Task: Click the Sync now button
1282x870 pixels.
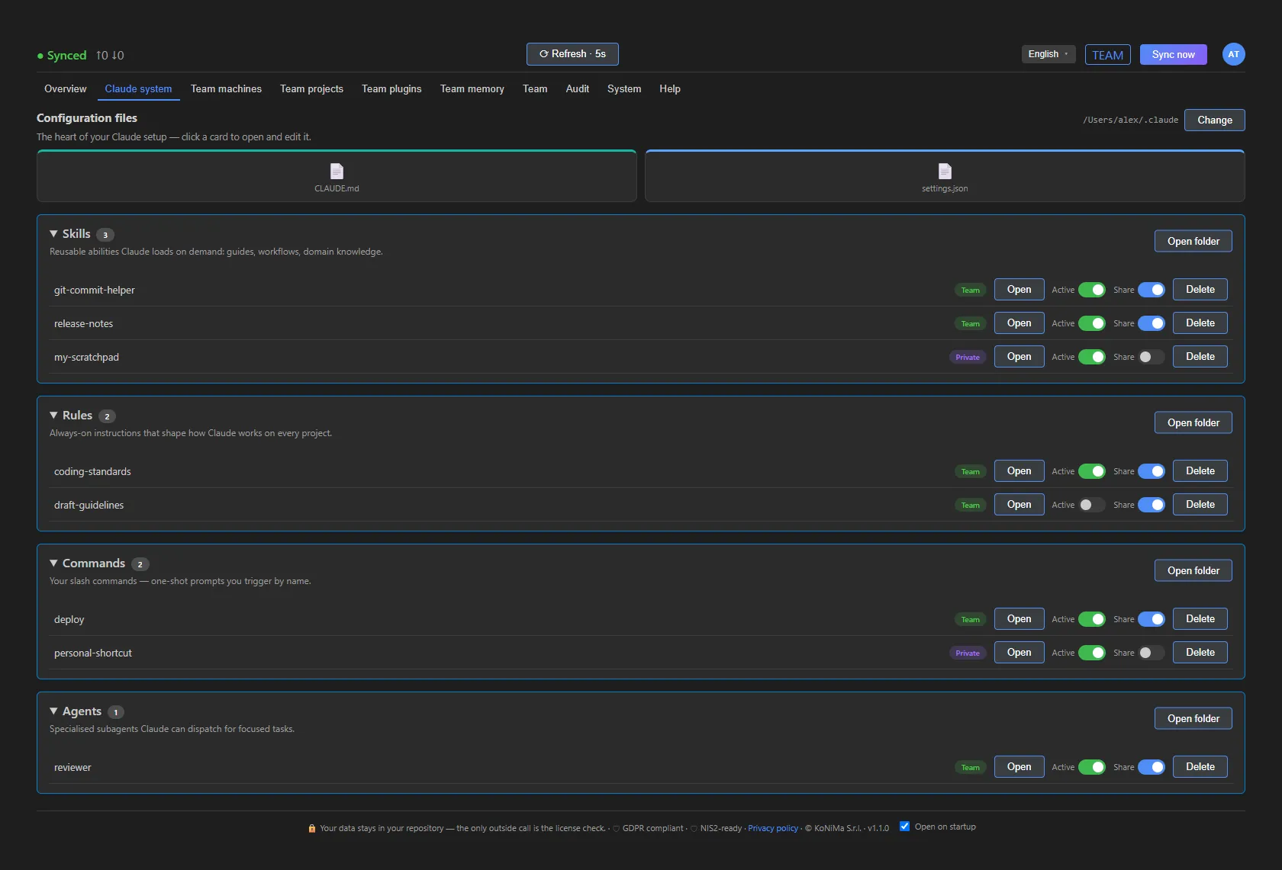Action: pyautogui.click(x=1174, y=55)
